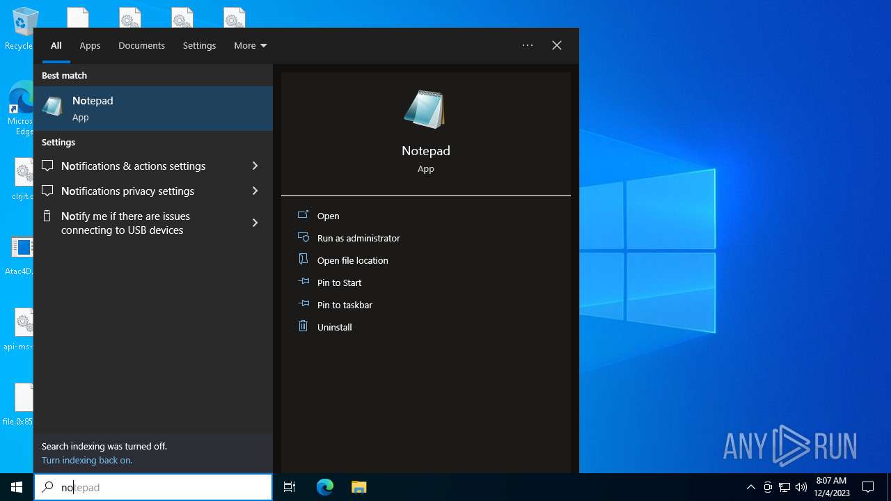Click Pin to Start pin icon

(303, 282)
